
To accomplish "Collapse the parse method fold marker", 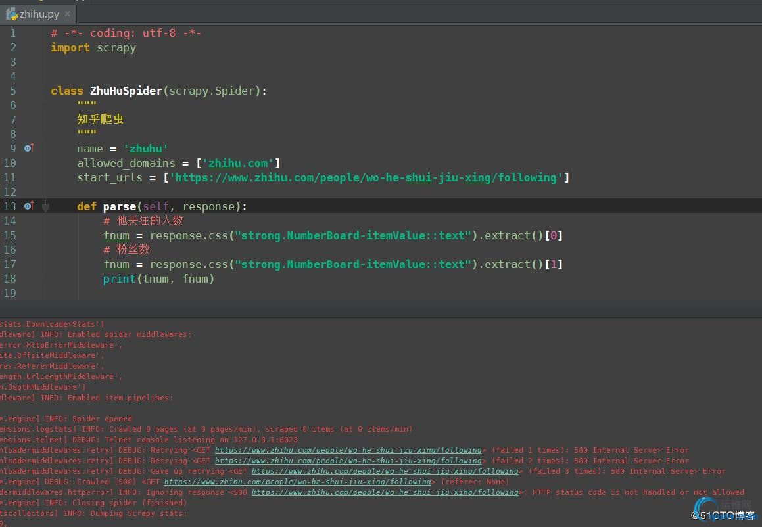I will coord(45,208).
